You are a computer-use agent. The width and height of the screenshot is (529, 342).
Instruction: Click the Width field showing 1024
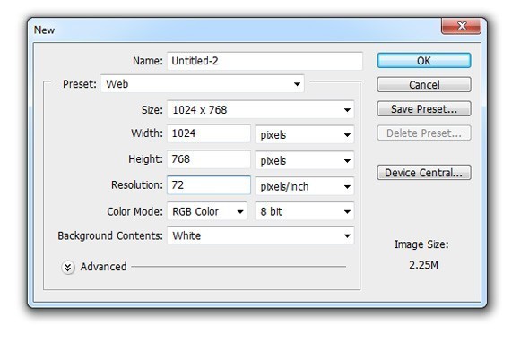coord(209,133)
